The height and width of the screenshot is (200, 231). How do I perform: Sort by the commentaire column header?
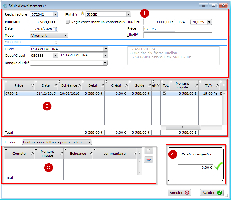click(114, 154)
